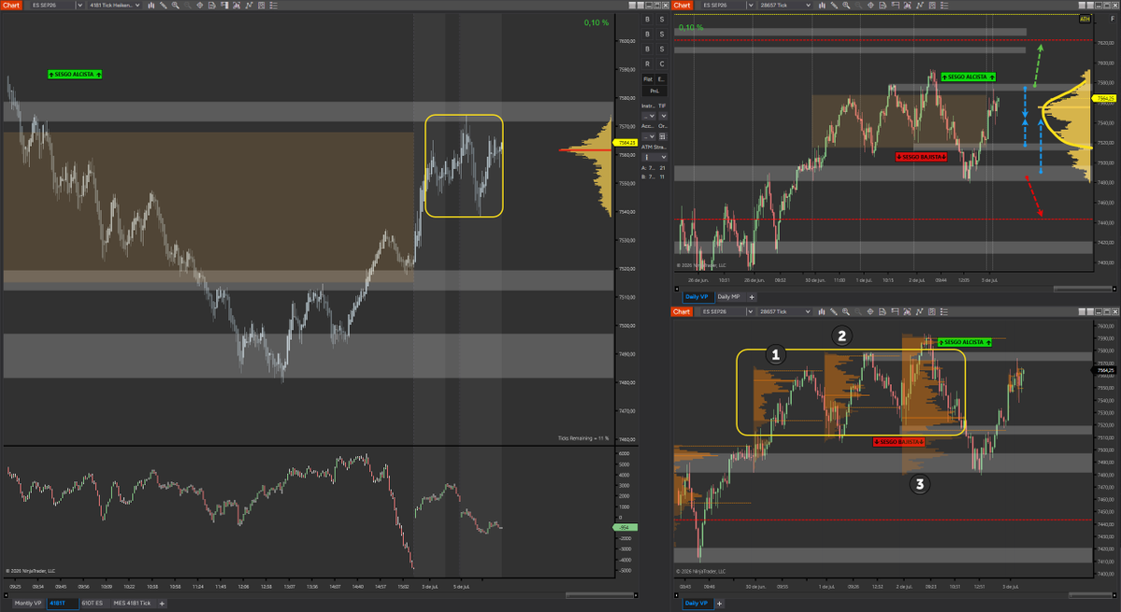The width and height of the screenshot is (1121, 612).
Task: Select yellow 7564.25 price marker in left chart
Action: click(626, 143)
